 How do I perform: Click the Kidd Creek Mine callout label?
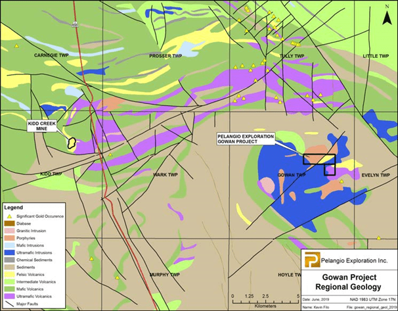coord(43,126)
